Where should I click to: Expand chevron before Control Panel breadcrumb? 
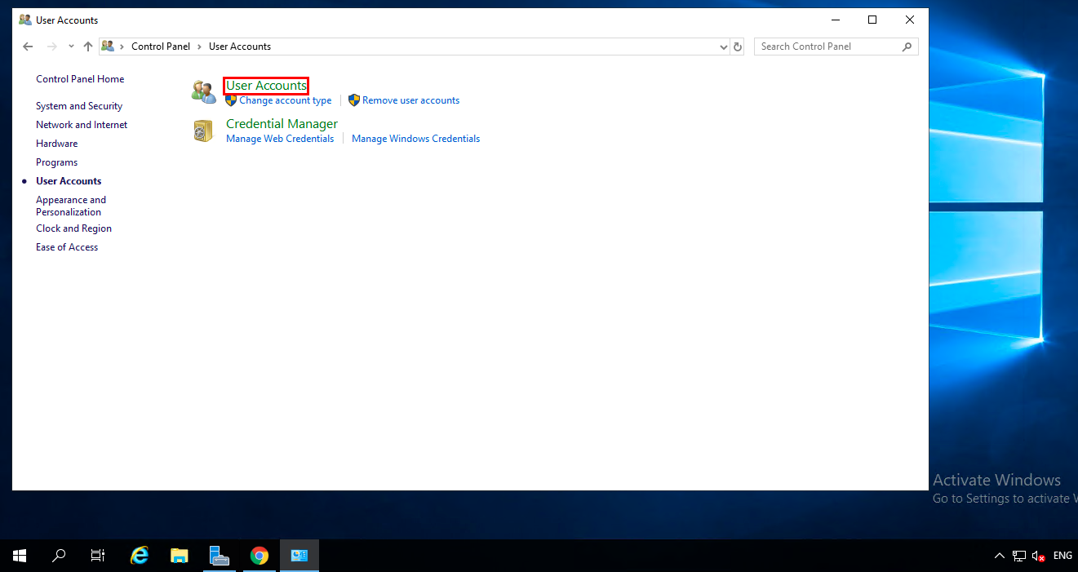click(x=123, y=47)
